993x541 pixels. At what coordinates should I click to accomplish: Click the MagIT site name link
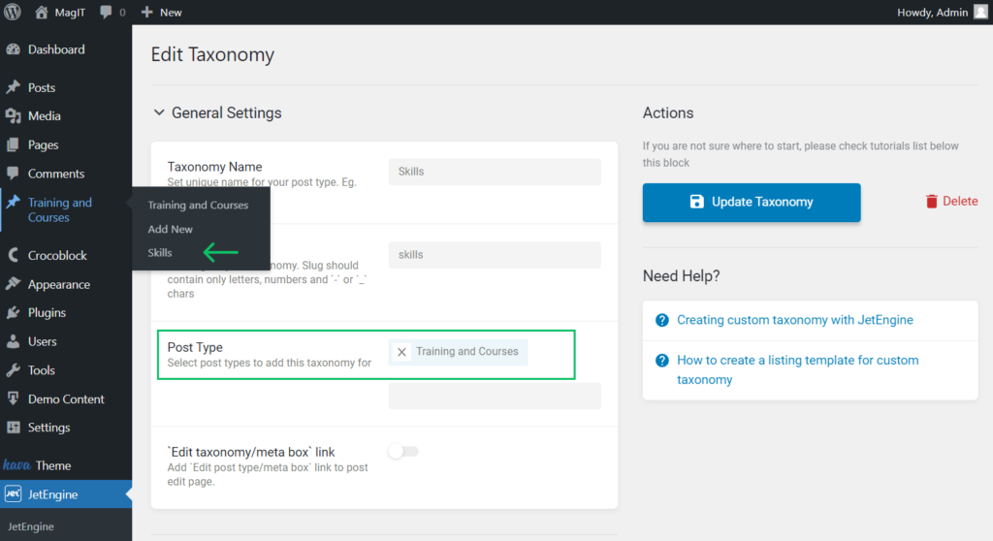click(x=70, y=12)
